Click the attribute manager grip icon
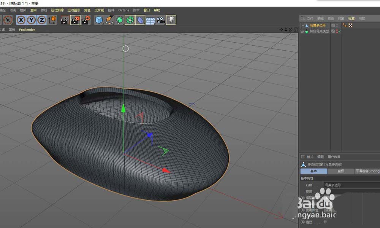Viewport: 380px width, 228px height. (303, 157)
